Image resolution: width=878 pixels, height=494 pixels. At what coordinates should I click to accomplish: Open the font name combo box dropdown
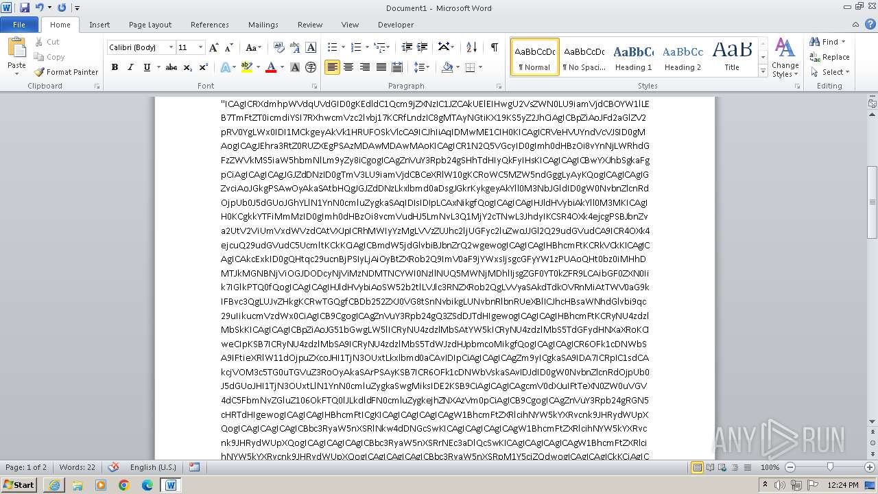[x=171, y=47]
